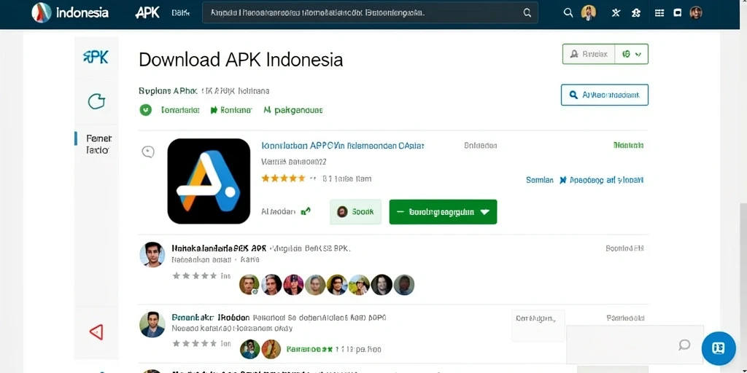747x373 pixels.
Task: Open the first review title
Action: click(219, 248)
